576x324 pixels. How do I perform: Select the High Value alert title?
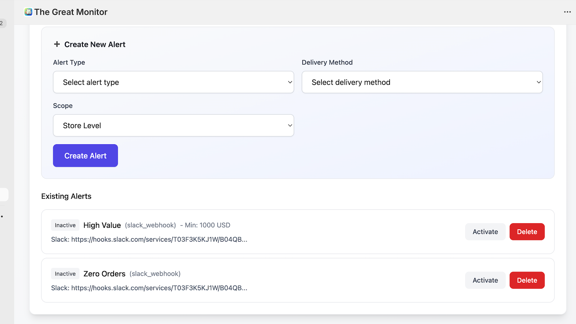(x=102, y=225)
